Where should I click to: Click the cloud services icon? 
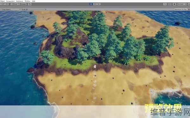point(174,4)
